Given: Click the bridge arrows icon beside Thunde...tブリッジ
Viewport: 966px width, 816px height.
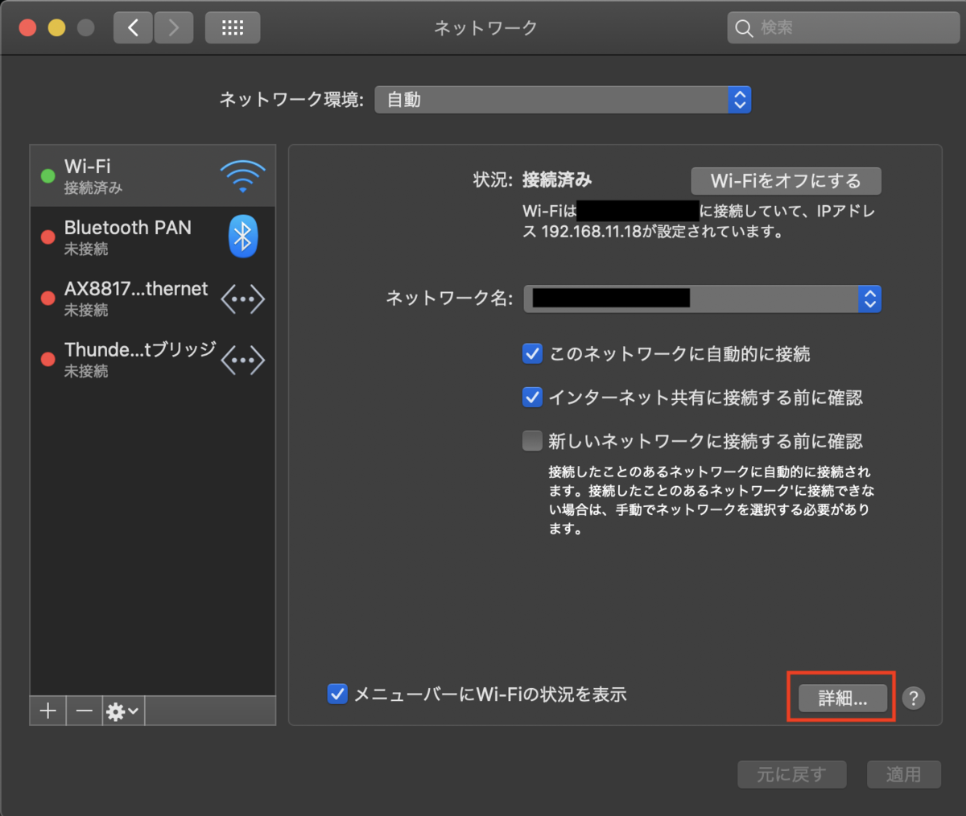Looking at the screenshot, I should [x=242, y=360].
